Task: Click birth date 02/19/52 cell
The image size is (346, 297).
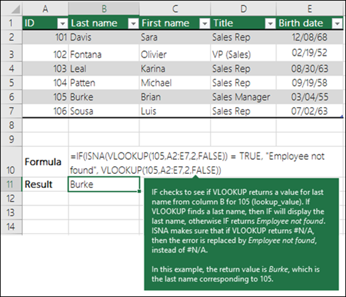Action: [x=309, y=53]
